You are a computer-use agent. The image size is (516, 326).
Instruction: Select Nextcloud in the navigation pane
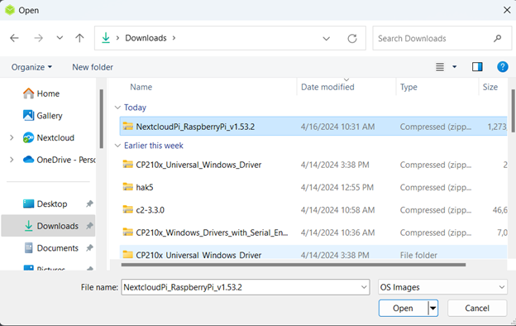[x=49, y=137]
